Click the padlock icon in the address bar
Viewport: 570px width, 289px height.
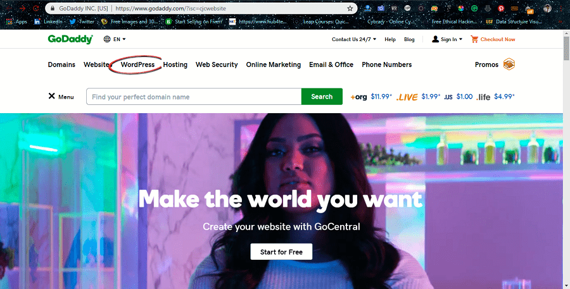coord(53,8)
